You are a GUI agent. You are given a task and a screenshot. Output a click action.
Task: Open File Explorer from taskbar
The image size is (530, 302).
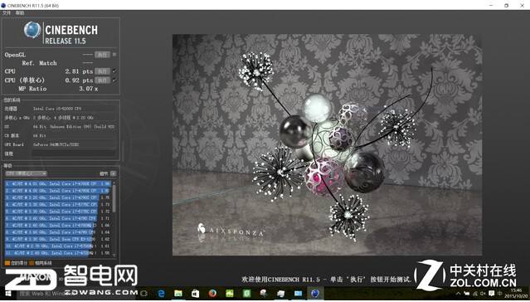click(178, 294)
